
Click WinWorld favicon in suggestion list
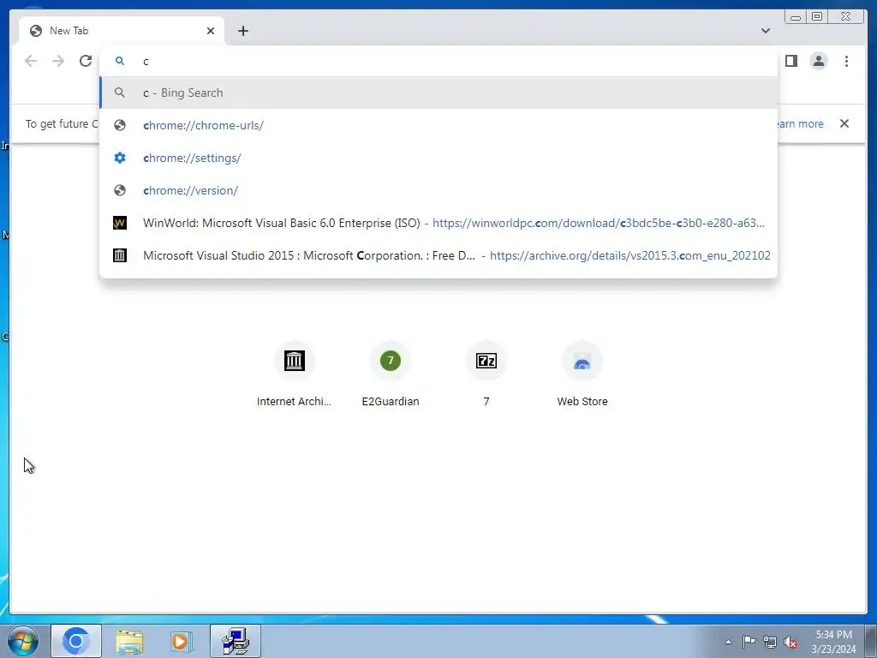coord(120,223)
